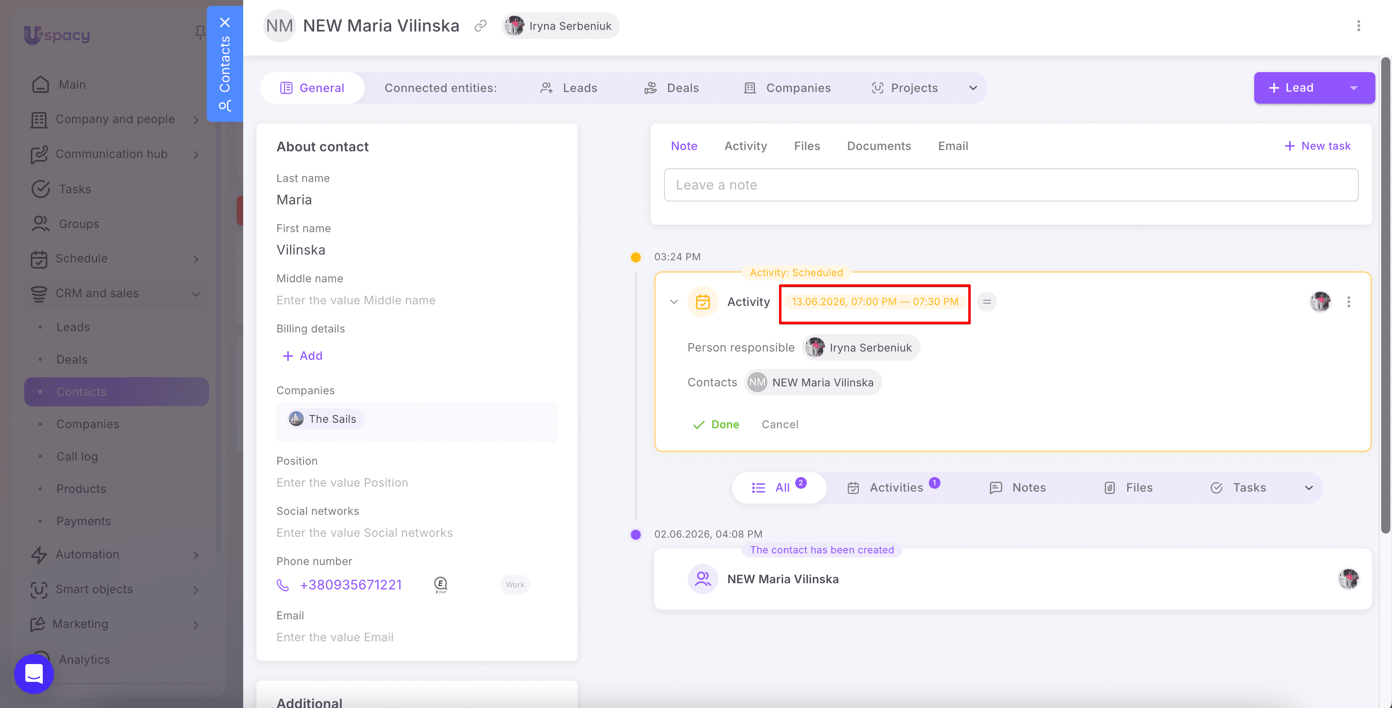Open Leads under CRM and sales
The width and height of the screenshot is (1392, 708).
(73, 327)
